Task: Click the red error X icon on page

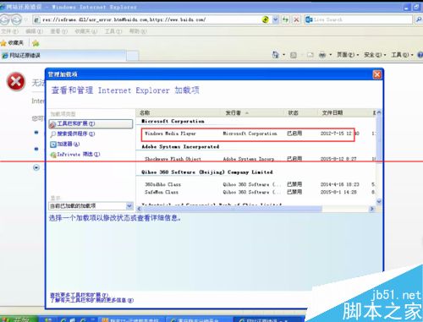Action: click(16, 82)
